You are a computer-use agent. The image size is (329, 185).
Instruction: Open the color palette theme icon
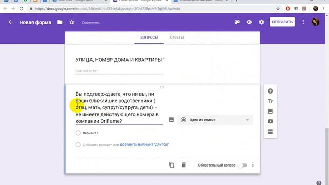pyautogui.click(x=237, y=22)
